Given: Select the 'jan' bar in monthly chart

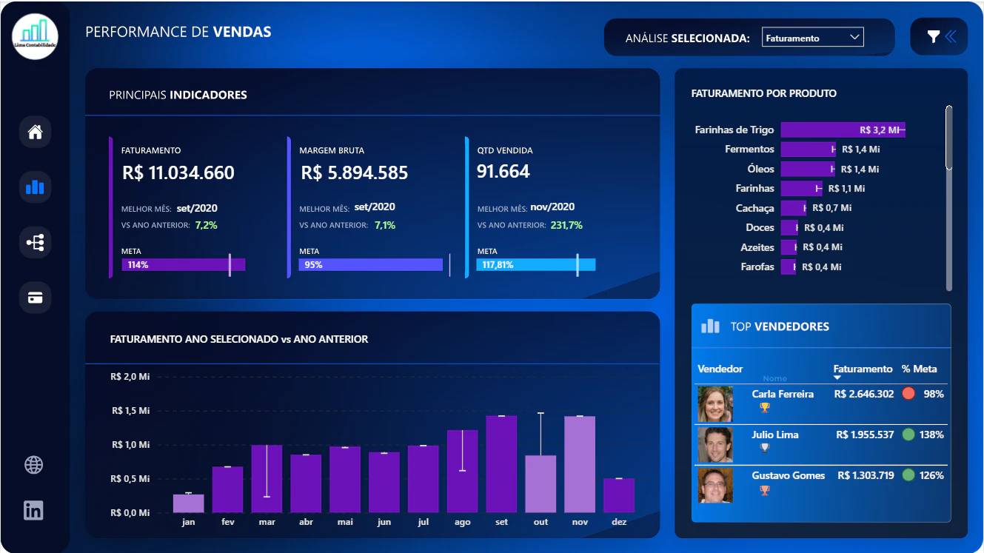Looking at the screenshot, I should click(x=188, y=503).
